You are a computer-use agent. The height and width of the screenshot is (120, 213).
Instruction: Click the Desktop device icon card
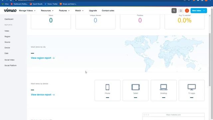163,90
